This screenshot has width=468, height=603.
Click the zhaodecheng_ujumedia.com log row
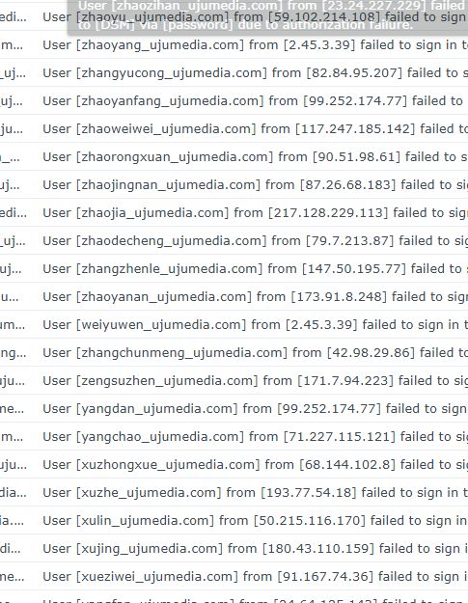coord(234,241)
